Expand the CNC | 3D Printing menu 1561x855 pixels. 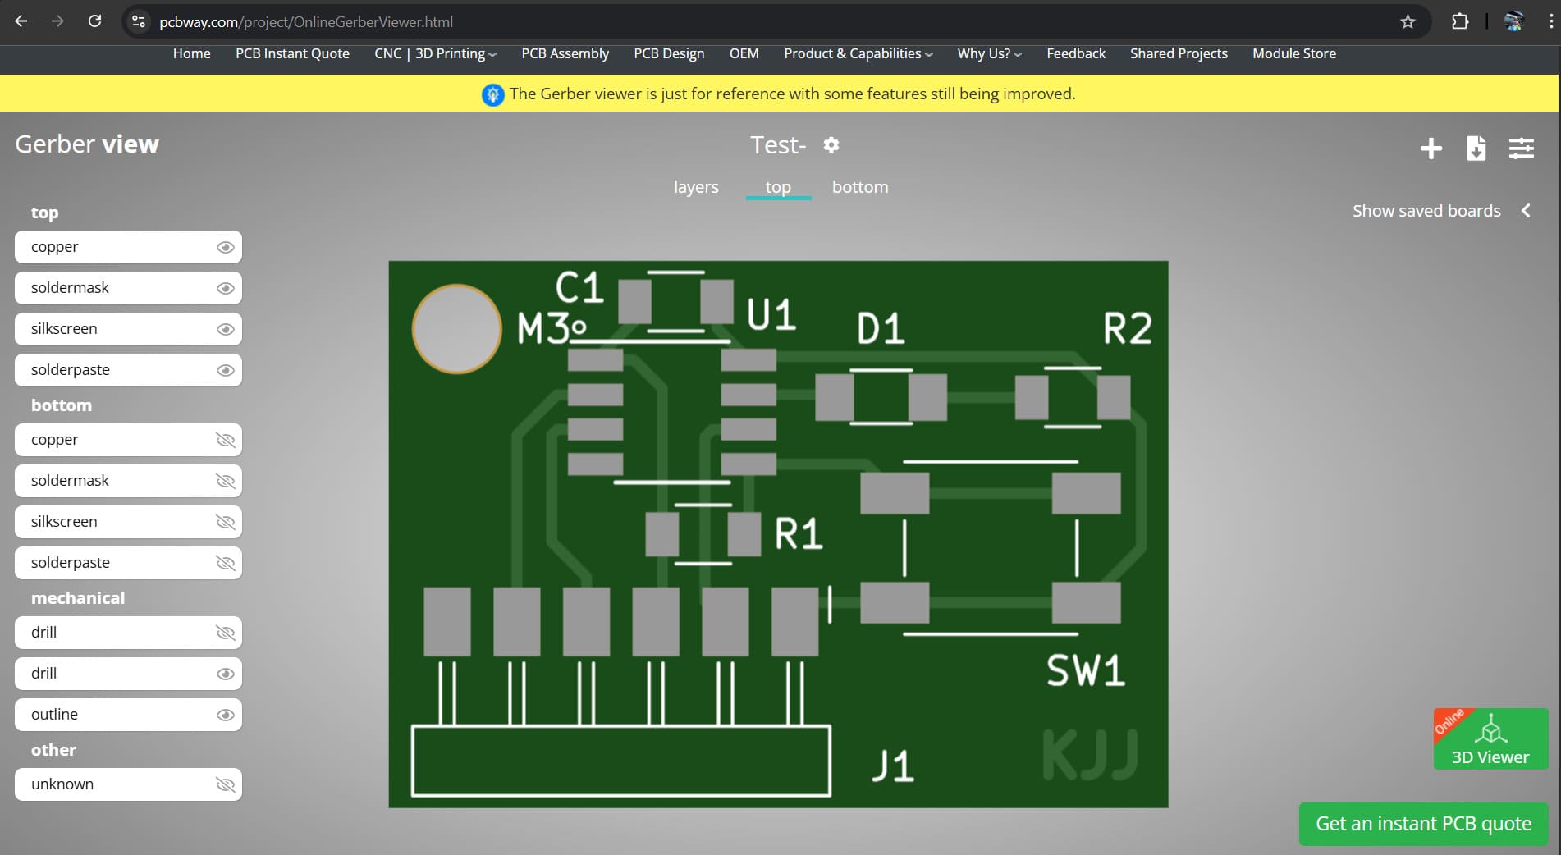[433, 53]
